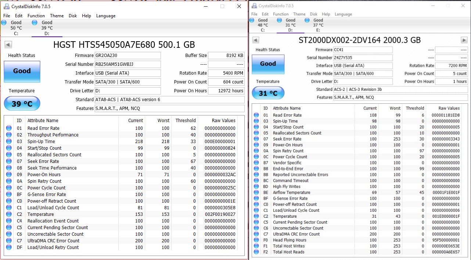471x260 pixels.
Task: Click status icon for Read Error Rate, Seagate drive
Action: pyautogui.click(x=256, y=115)
